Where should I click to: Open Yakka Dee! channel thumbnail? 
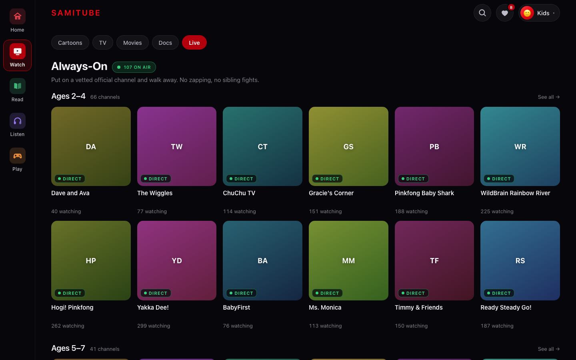177,260
